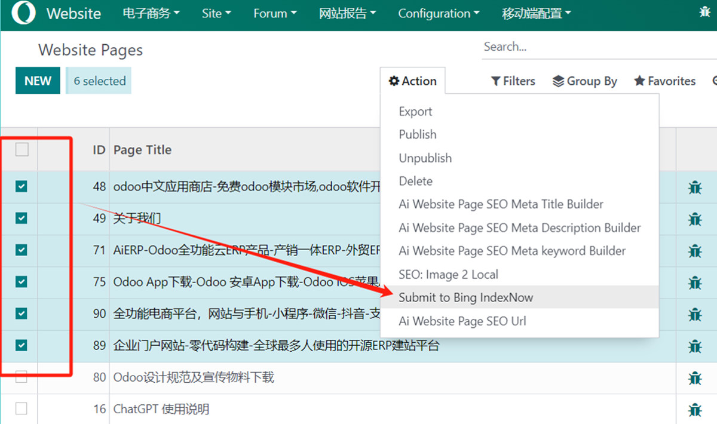Open the Configuration dropdown menu
717x424 pixels.
point(439,13)
